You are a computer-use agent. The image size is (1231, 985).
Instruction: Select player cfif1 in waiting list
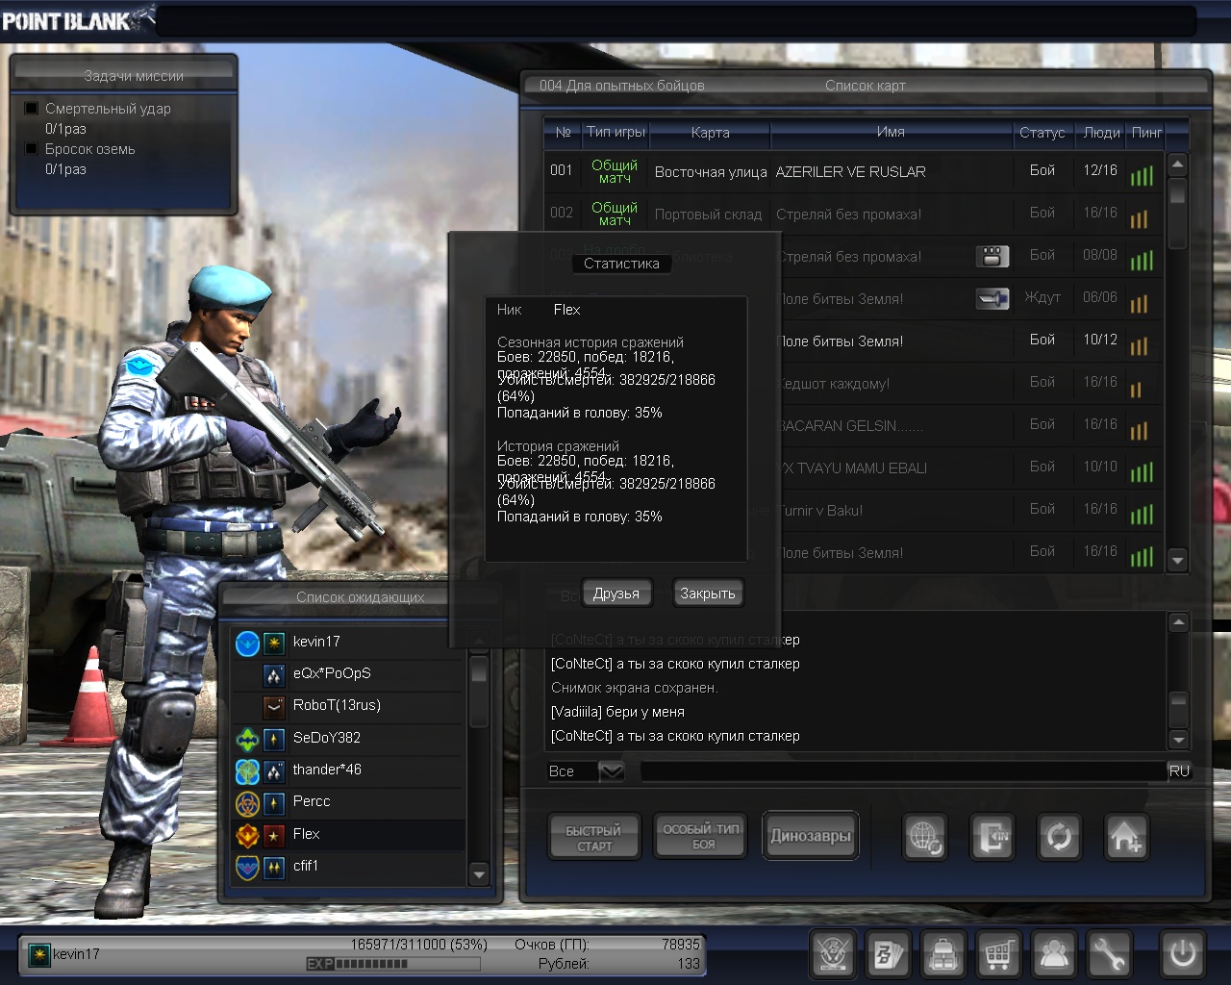click(348, 867)
